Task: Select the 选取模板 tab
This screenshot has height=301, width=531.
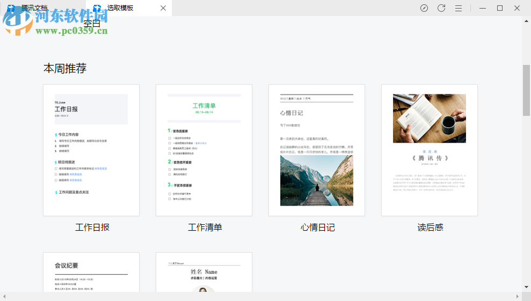Action: 129,8
